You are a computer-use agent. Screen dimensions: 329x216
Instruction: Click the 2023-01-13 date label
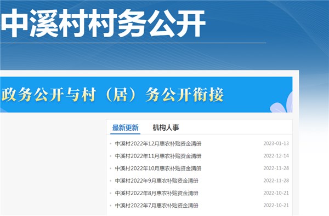(x=276, y=143)
